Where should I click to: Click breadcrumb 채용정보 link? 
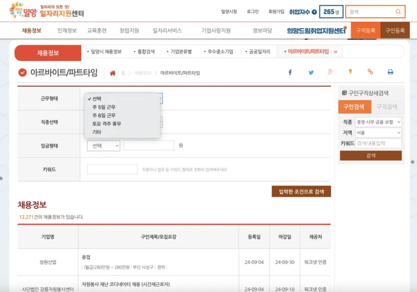click(142, 73)
